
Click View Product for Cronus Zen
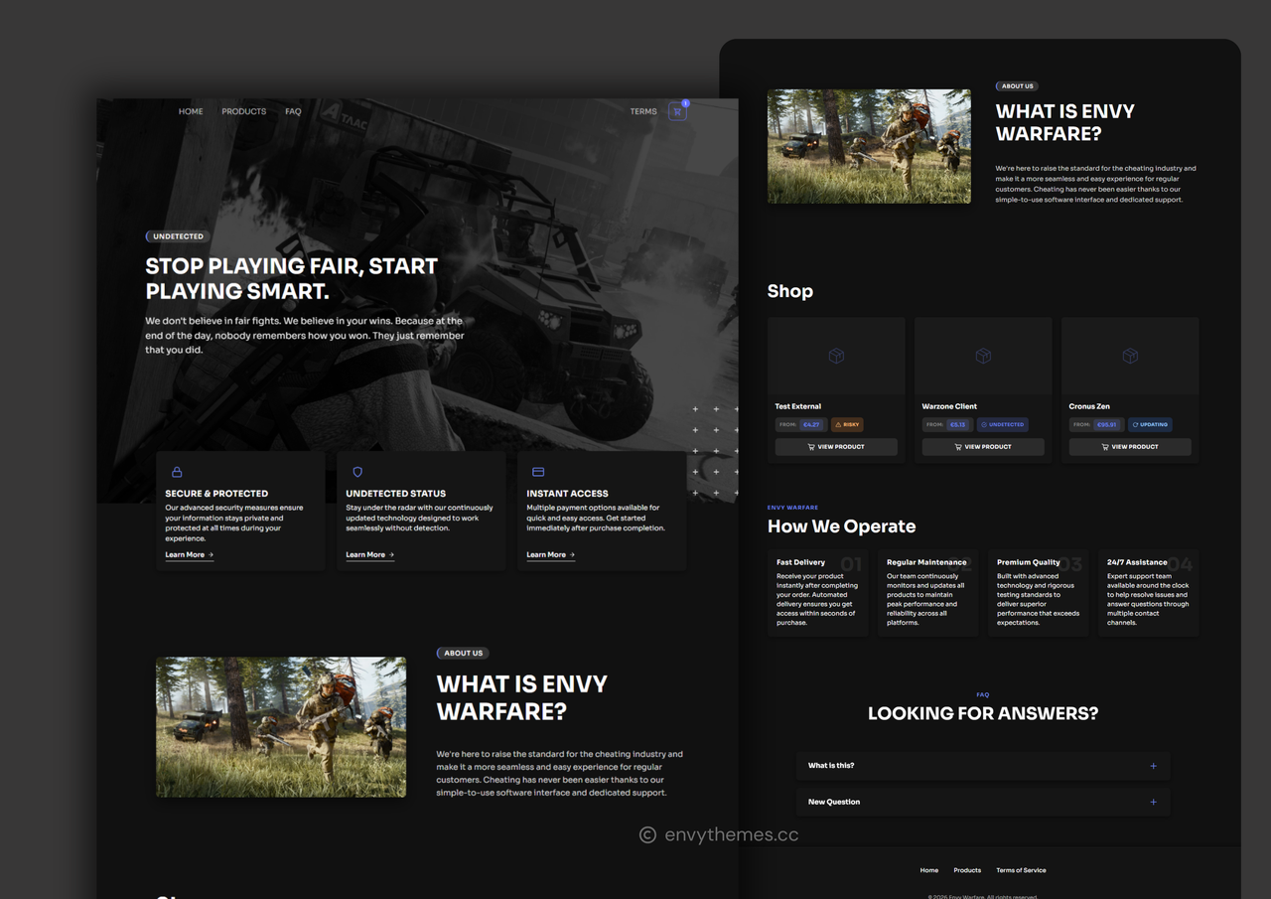click(1130, 447)
